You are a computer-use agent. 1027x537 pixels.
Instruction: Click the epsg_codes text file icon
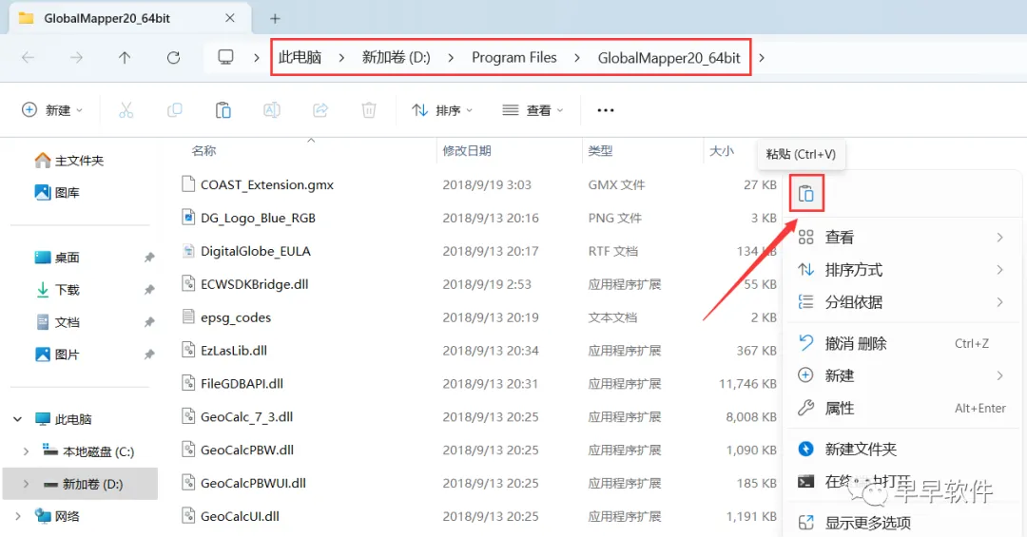(x=188, y=316)
